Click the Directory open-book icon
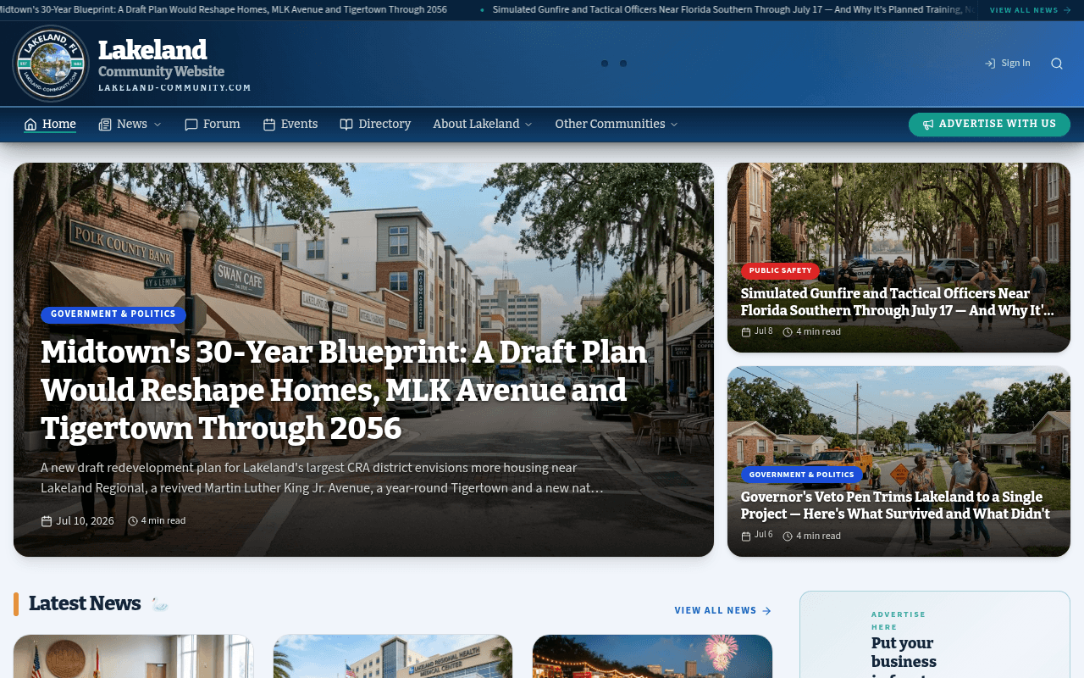The width and height of the screenshot is (1084, 678). [346, 125]
